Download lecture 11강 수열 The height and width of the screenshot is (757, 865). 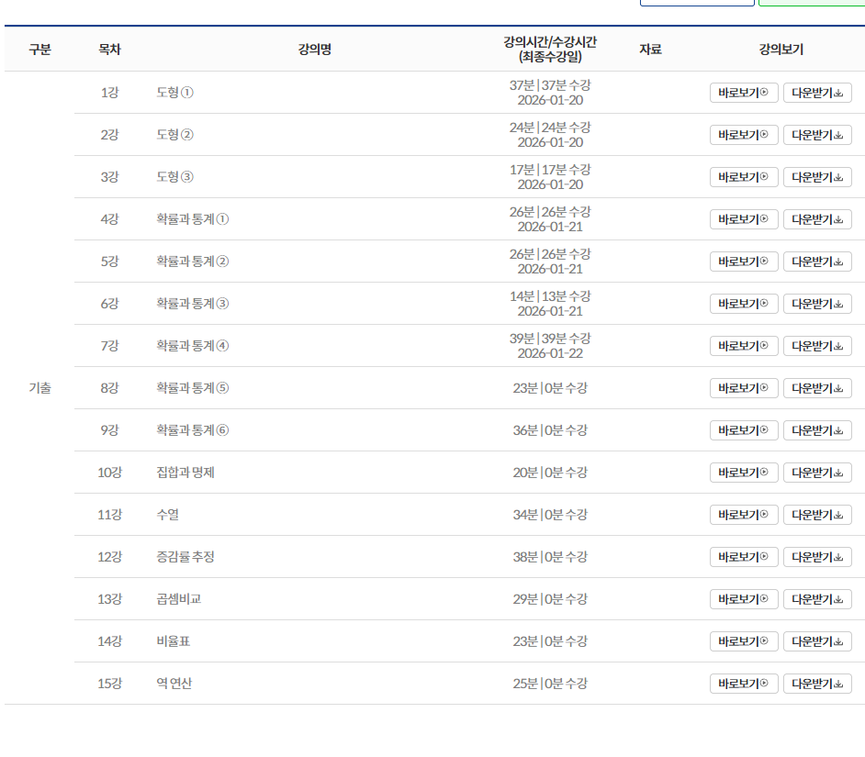817,515
